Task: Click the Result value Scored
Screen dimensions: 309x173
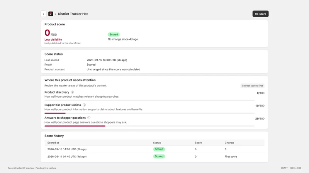Action: (x=91, y=65)
